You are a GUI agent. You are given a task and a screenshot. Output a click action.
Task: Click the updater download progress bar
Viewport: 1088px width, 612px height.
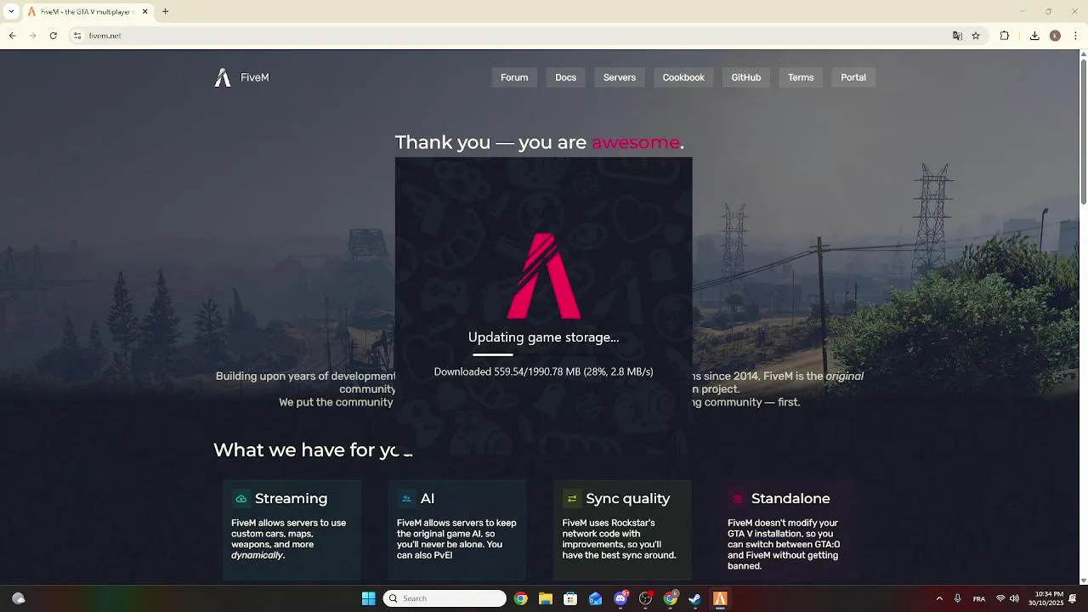tap(544, 354)
